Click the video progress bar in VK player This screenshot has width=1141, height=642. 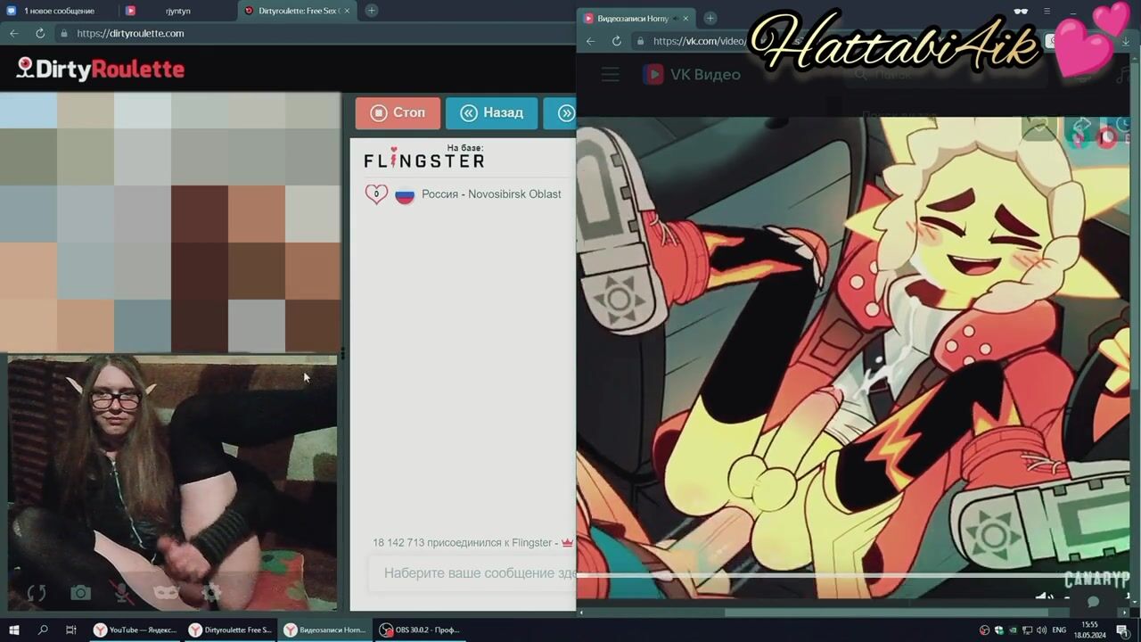coord(802,576)
